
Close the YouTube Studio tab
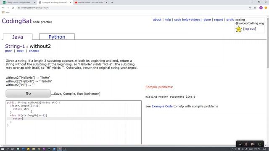point(106,3)
